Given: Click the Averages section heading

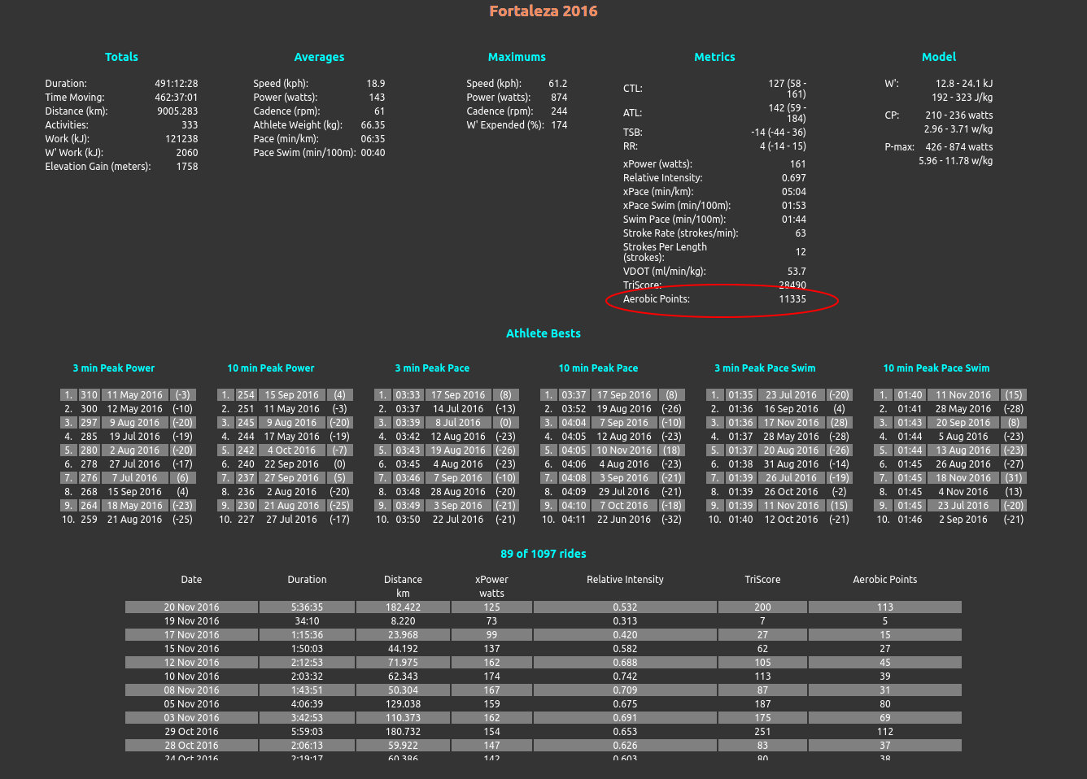Looking at the screenshot, I should pos(319,57).
